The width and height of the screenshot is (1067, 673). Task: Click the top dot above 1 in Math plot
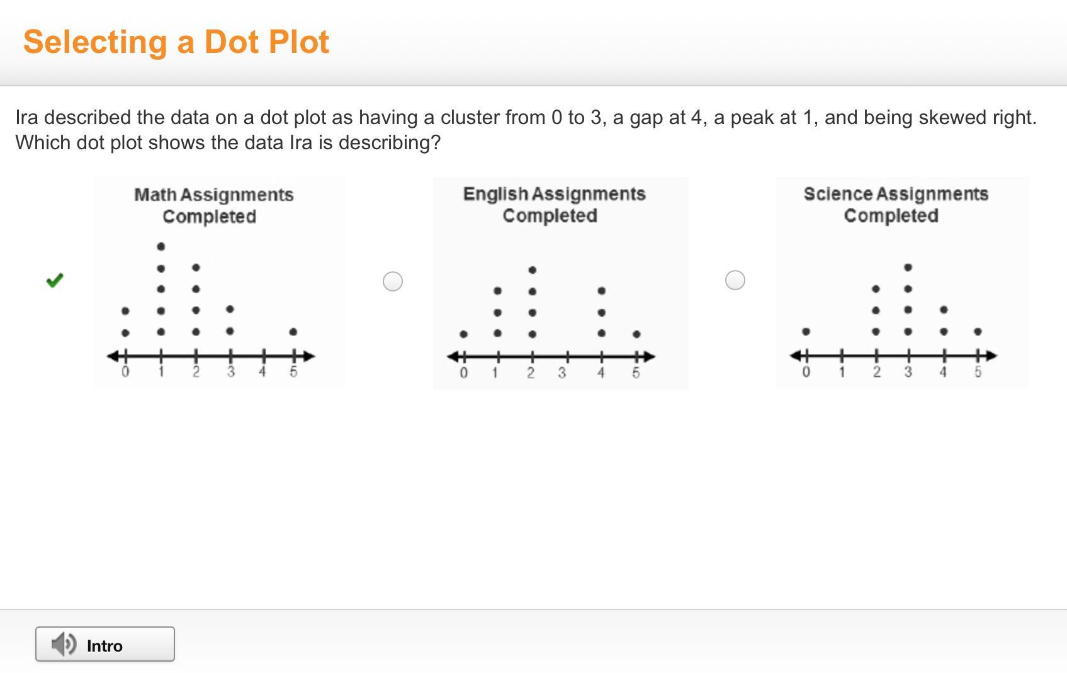tap(161, 246)
